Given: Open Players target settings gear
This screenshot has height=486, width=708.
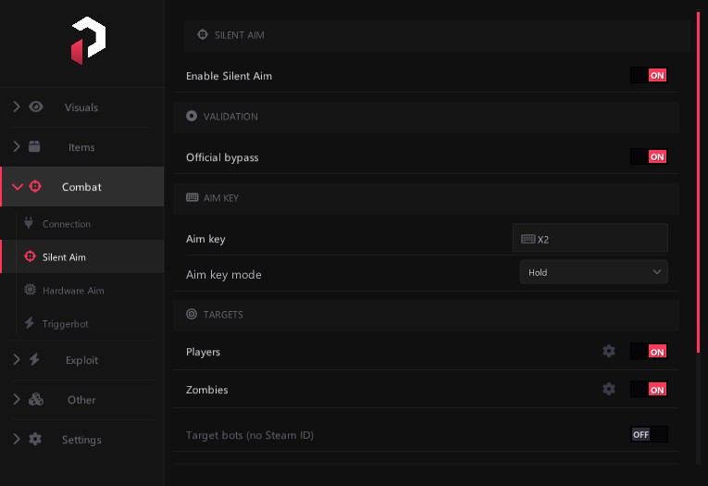Looking at the screenshot, I should (x=609, y=351).
